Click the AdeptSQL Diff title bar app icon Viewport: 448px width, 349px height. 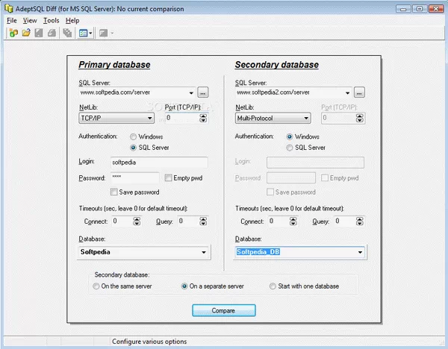pos(9,8)
